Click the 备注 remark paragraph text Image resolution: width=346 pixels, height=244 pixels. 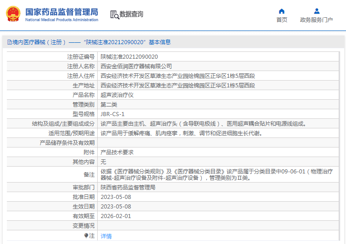pyautogui.click(x=216, y=174)
